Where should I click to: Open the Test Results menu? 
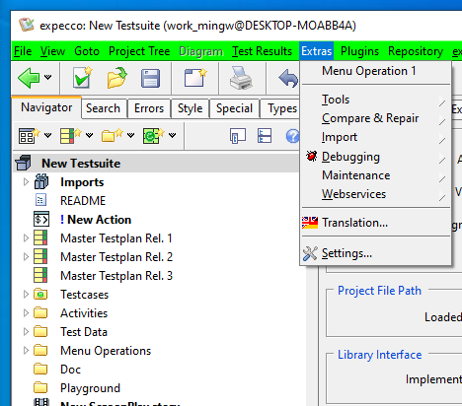tap(262, 51)
